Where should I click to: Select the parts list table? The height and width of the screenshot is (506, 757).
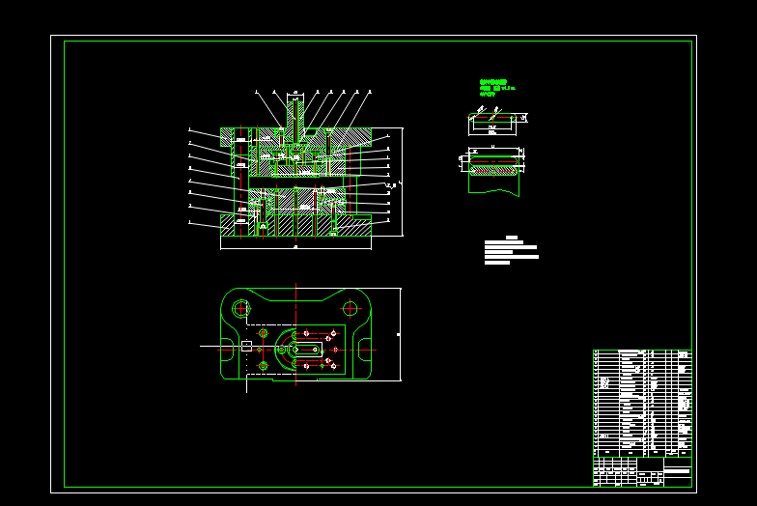coord(643,404)
